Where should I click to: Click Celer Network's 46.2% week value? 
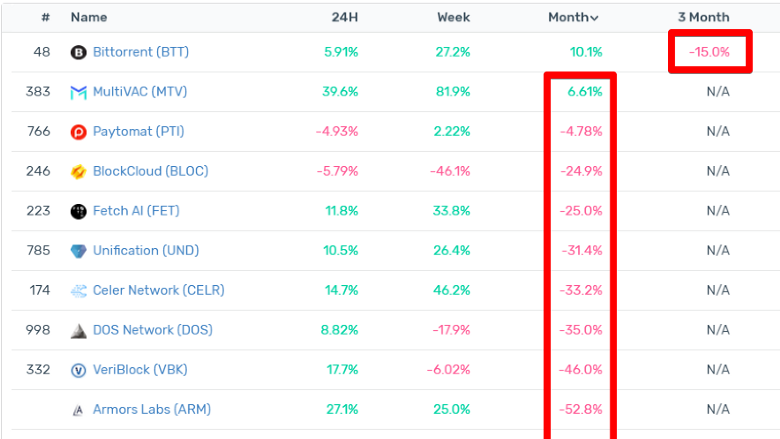coord(451,290)
